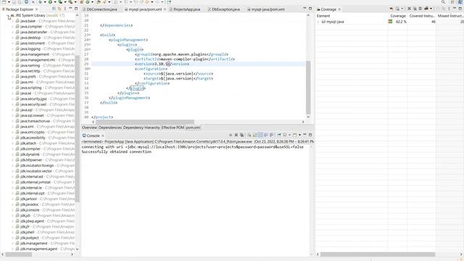Open the Open Console dropdown arrow
This screenshot has height=261, width=464.
click(299, 135)
